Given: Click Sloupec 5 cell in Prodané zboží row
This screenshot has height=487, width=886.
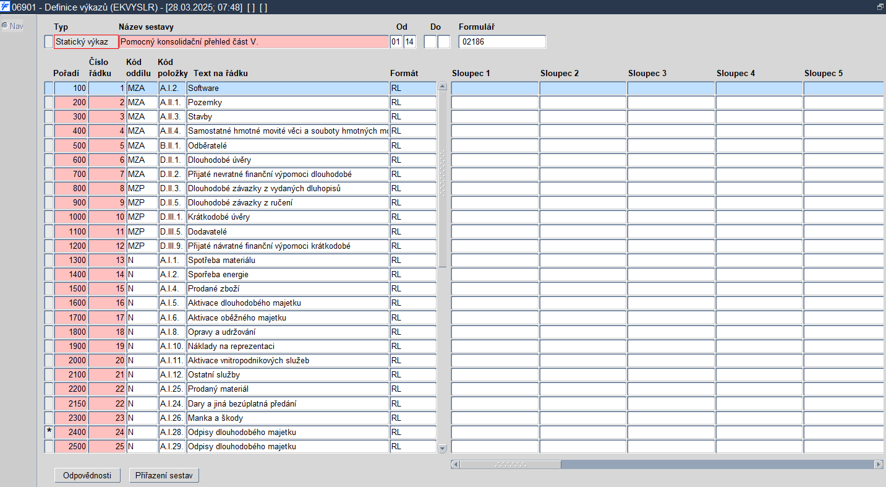Looking at the screenshot, I should pos(845,288).
